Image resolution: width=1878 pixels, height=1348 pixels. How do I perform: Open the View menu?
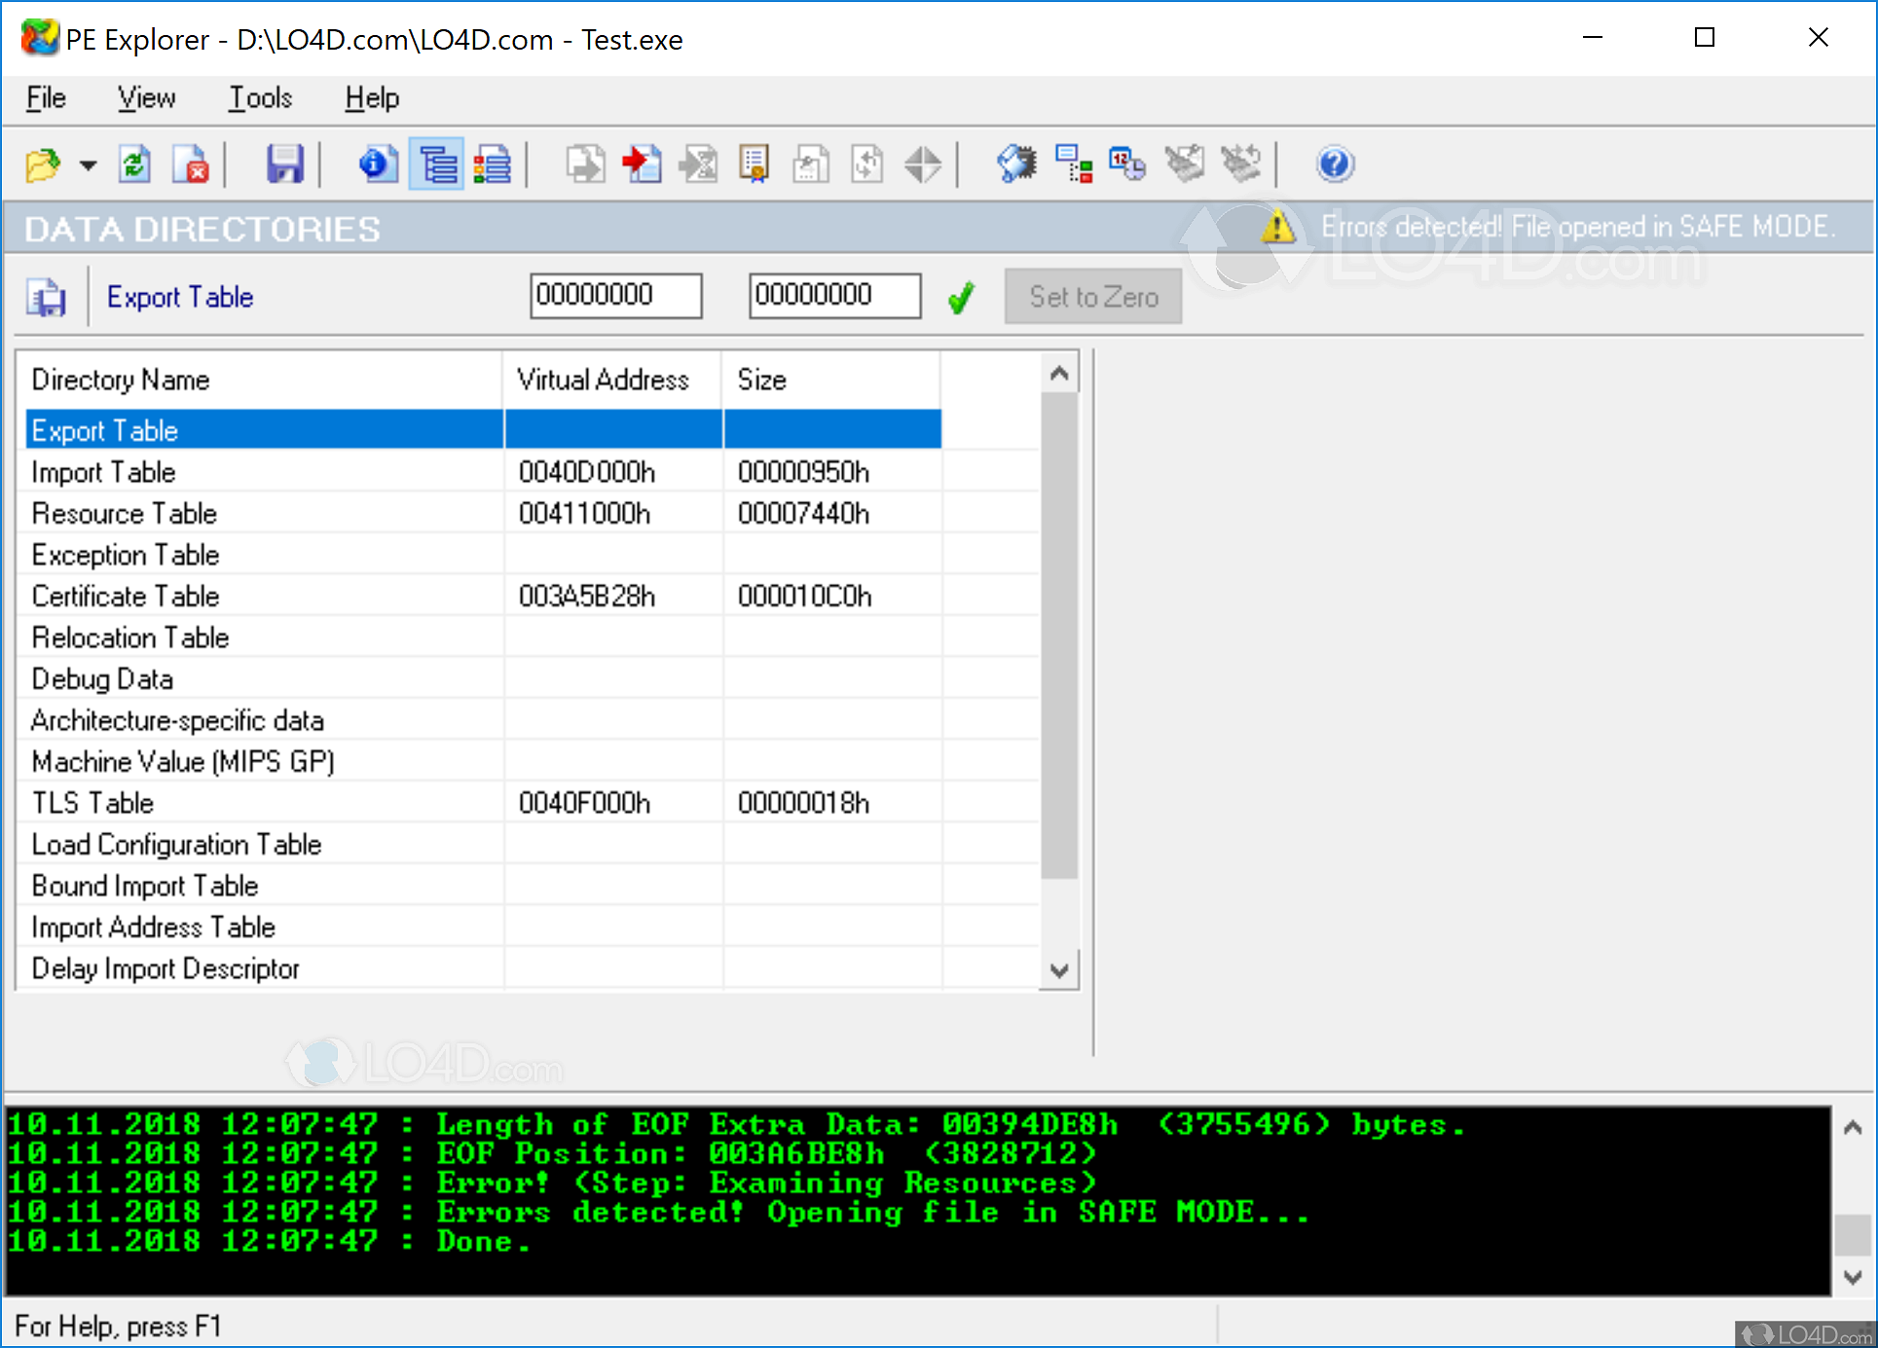[146, 98]
